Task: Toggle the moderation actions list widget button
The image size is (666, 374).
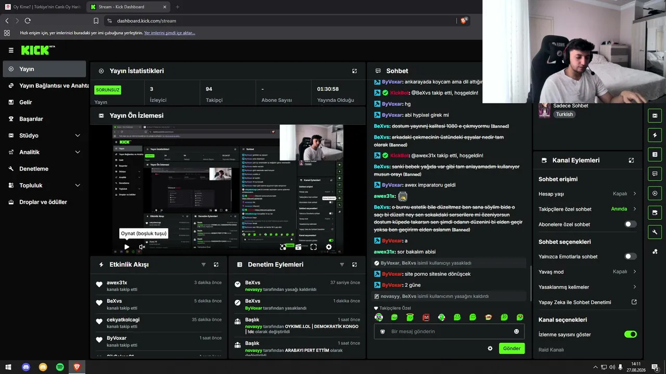Action: tap(655, 154)
